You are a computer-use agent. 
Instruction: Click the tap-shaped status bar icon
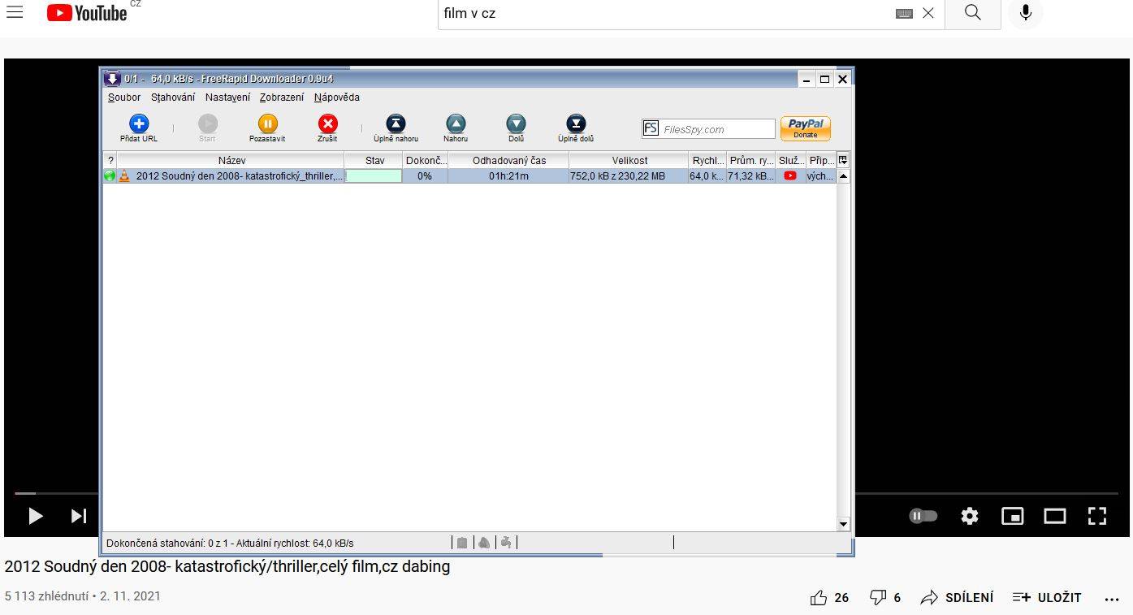click(506, 543)
